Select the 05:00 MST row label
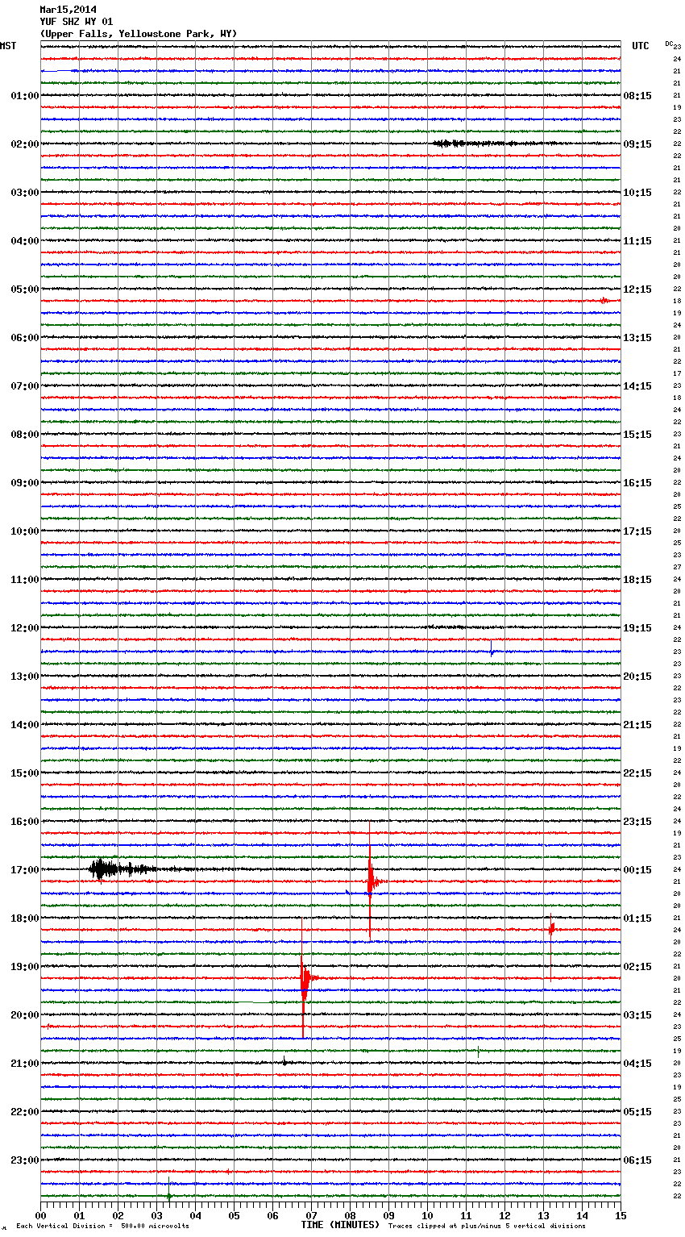 pyautogui.click(x=25, y=289)
